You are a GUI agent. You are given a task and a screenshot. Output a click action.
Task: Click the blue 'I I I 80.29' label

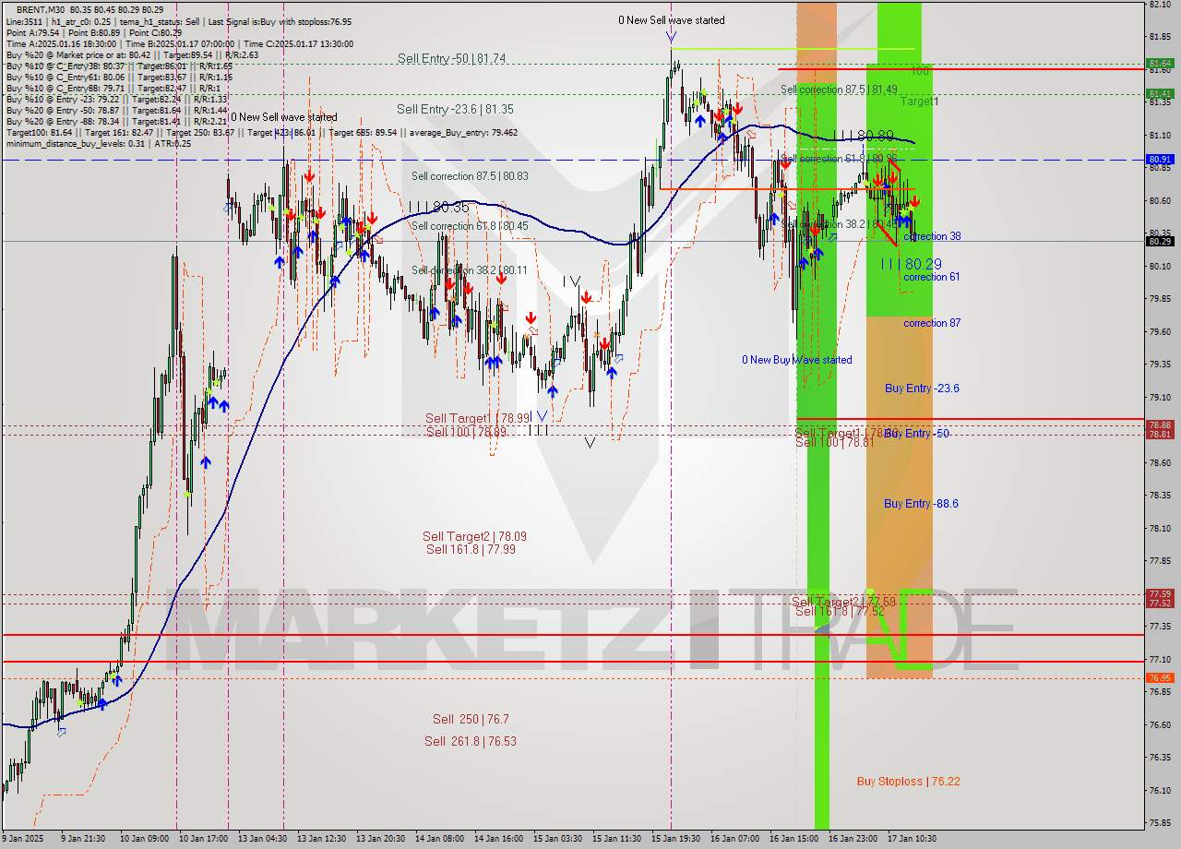(x=911, y=264)
